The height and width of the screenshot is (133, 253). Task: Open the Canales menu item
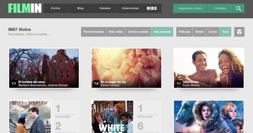click(105, 8)
